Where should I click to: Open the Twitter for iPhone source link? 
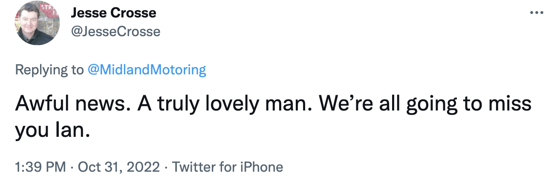coord(227,167)
